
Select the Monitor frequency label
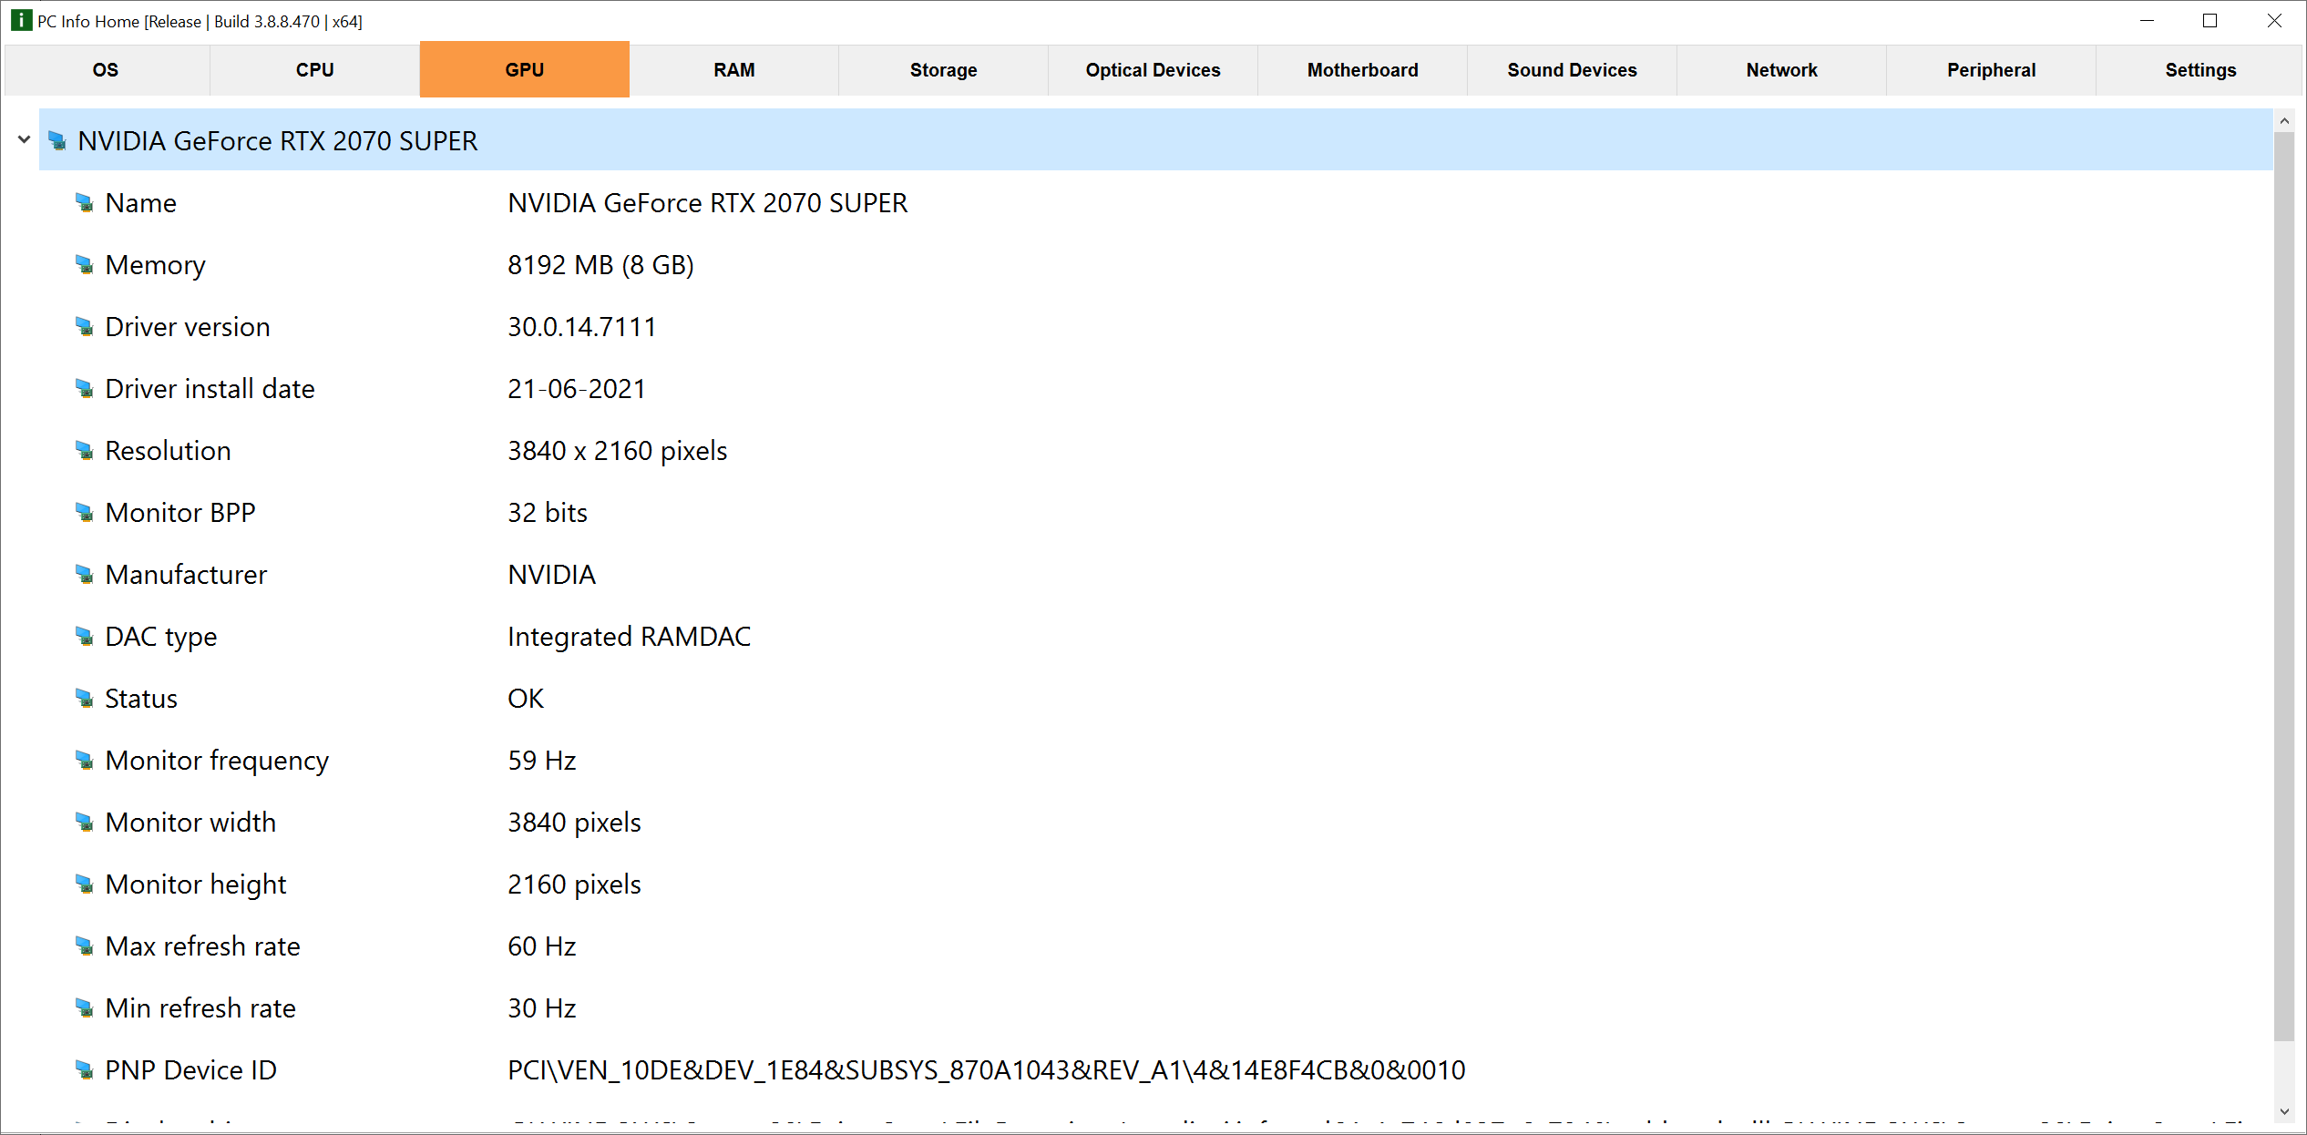217,761
